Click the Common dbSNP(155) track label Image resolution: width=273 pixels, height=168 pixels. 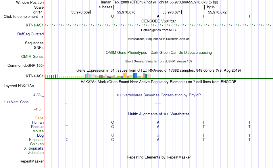coord(26,65)
